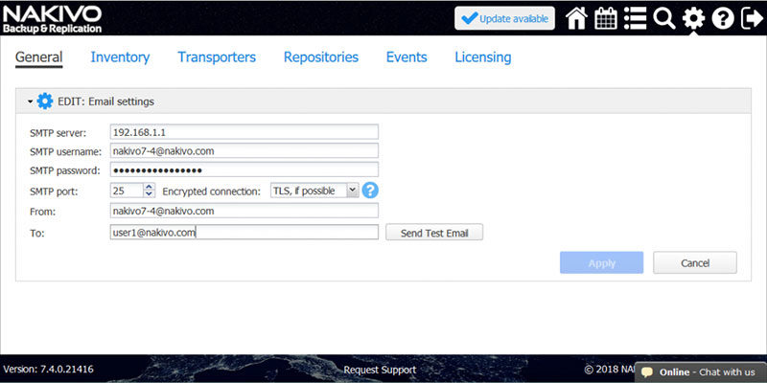Click the 'SMTP password:' label
Screen dimensions: 767x383
(x=64, y=171)
